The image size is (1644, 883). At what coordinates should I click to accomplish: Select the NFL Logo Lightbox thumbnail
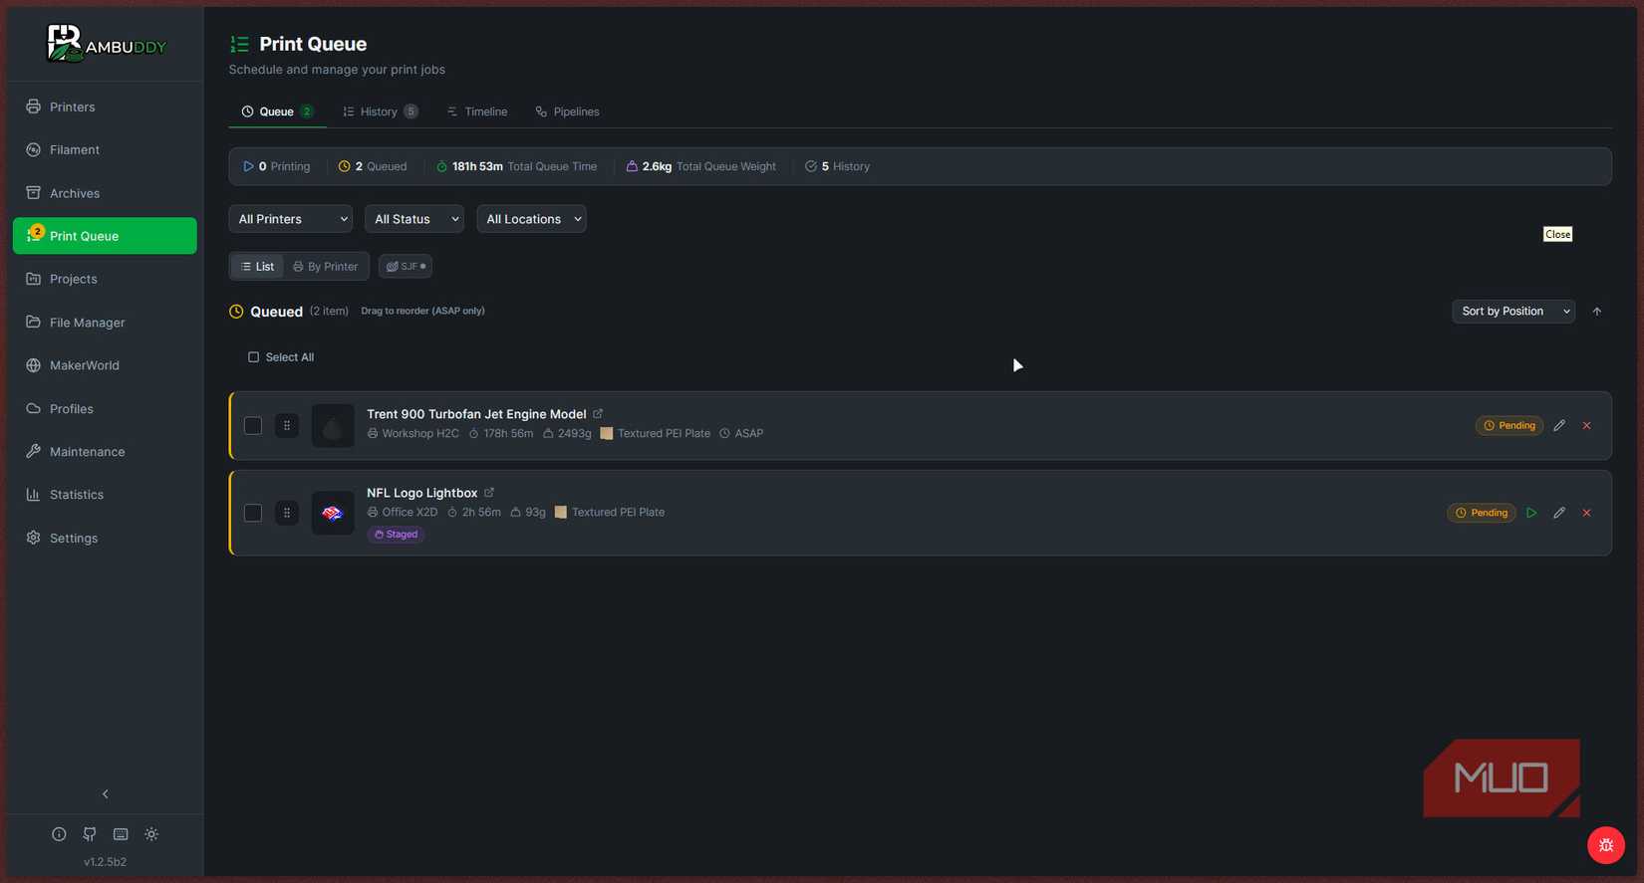click(333, 513)
